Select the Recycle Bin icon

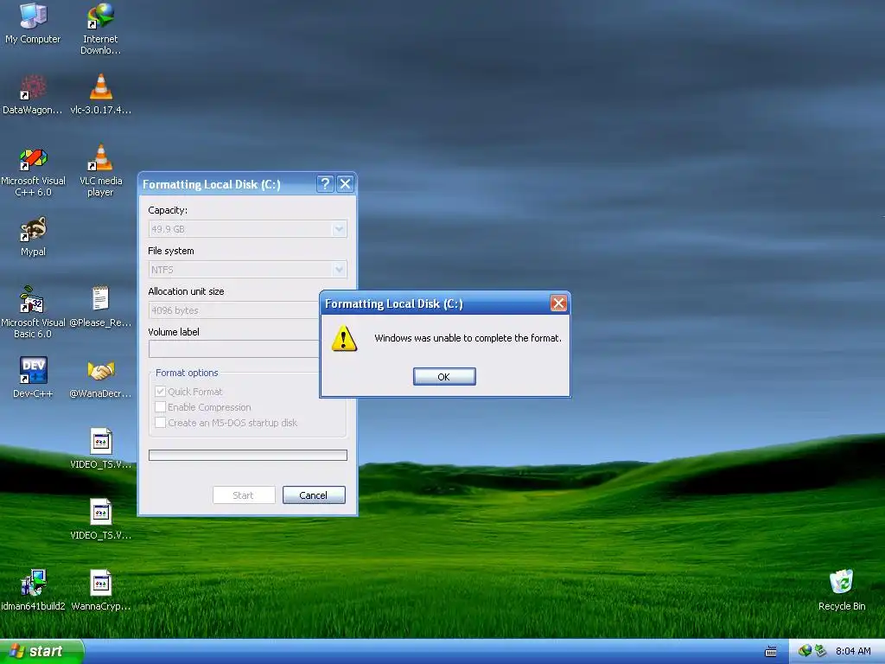[842, 590]
